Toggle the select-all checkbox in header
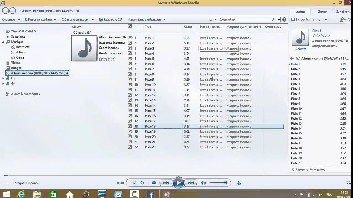The width and height of the screenshot is (353, 198). [x=130, y=26]
